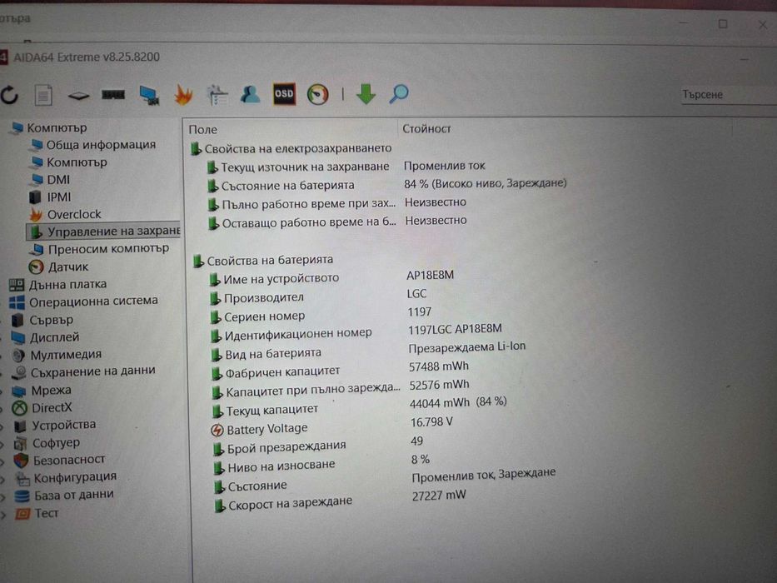The height and width of the screenshot is (583, 777).
Task: Click the 57488 mWh value
Action: 439,366
